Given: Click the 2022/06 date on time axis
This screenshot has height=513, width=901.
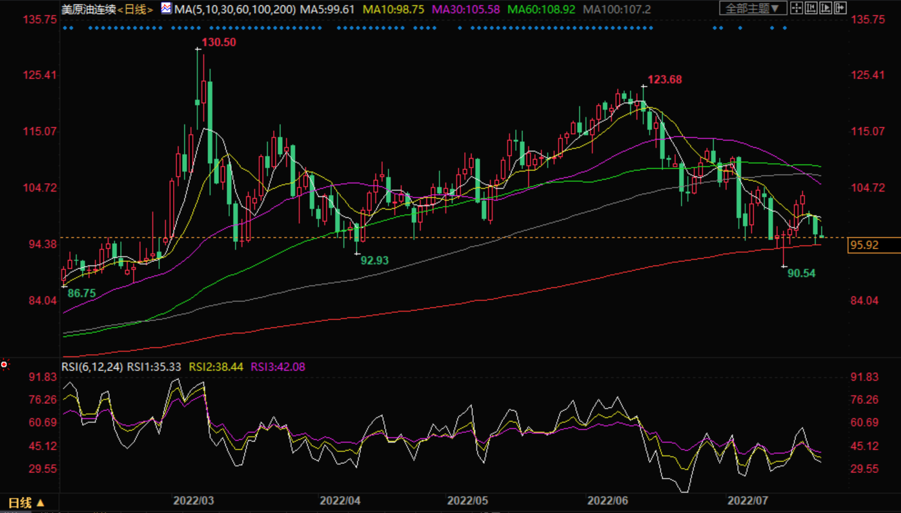Looking at the screenshot, I should tap(607, 501).
